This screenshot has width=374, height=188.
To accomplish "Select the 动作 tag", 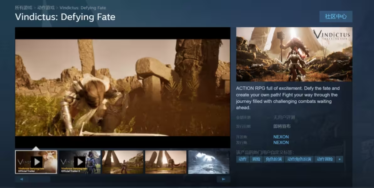I will point(243,159).
